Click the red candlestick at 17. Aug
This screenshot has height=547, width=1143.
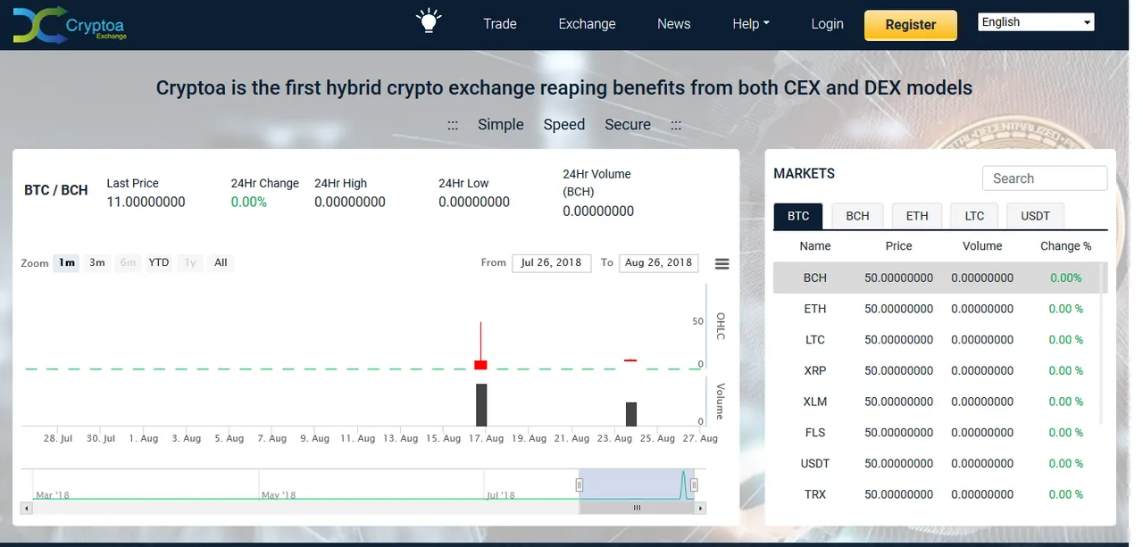[480, 364]
